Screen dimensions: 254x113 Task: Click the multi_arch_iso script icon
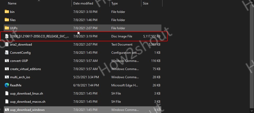tap(7, 77)
